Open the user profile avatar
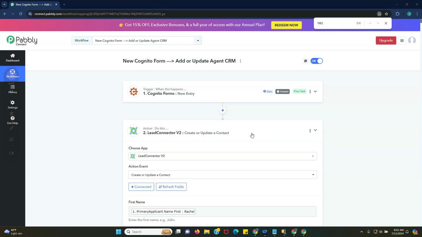The width and height of the screenshot is (422, 237). click(412, 40)
